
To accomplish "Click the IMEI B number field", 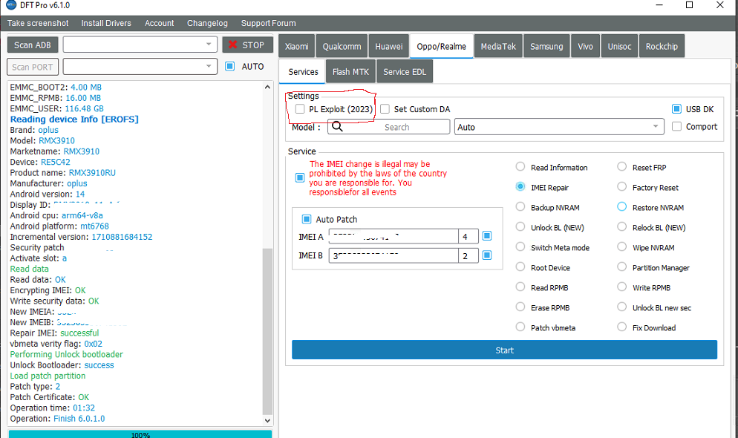I will [x=394, y=255].
